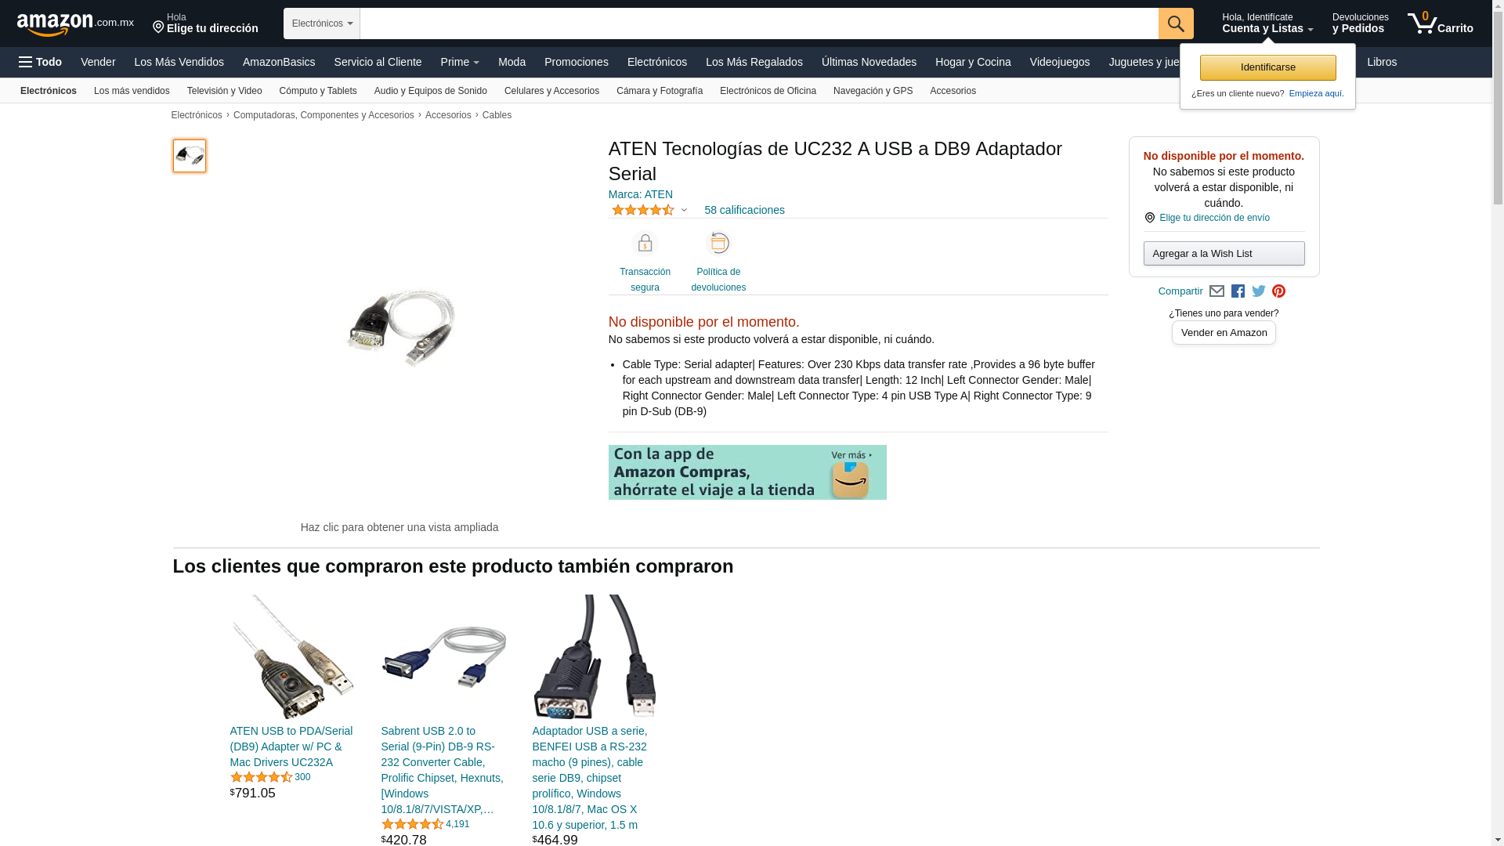Open the Todo hamburger menu
This screenshot has height=846, width=1504.
click(41, 62)
